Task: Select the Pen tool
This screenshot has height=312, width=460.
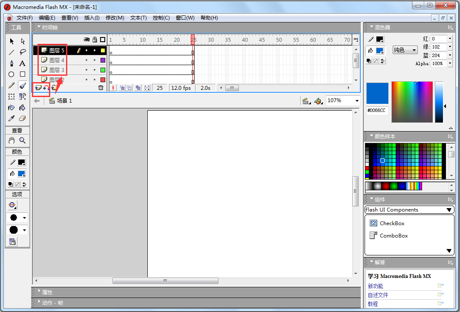Action: click(11, 63)
